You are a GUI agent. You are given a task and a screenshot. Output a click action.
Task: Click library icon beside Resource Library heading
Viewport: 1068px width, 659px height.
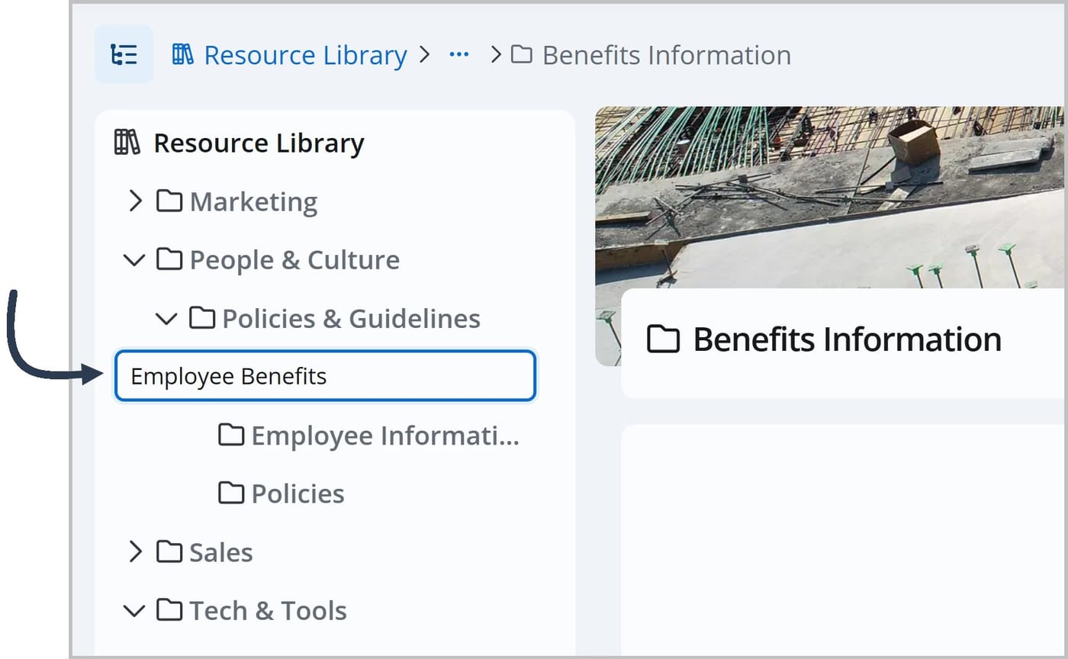pyautogui.click(x=127, y=143)
